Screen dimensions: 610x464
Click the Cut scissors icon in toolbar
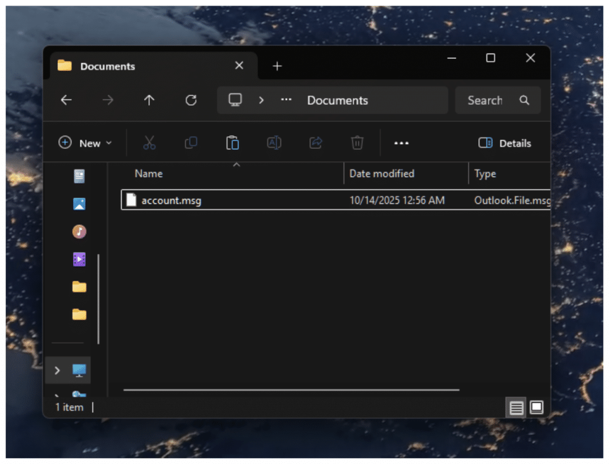pos(149,143)
